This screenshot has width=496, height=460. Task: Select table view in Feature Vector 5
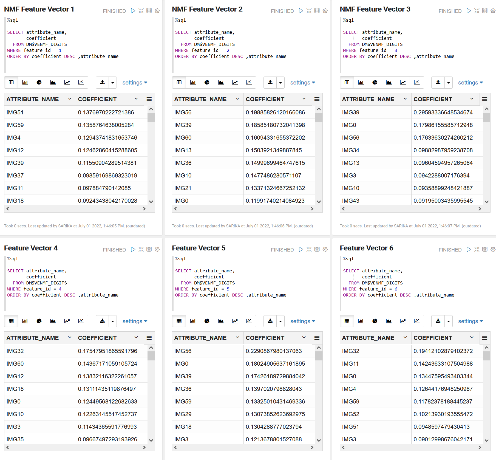(x=179, y=321)
